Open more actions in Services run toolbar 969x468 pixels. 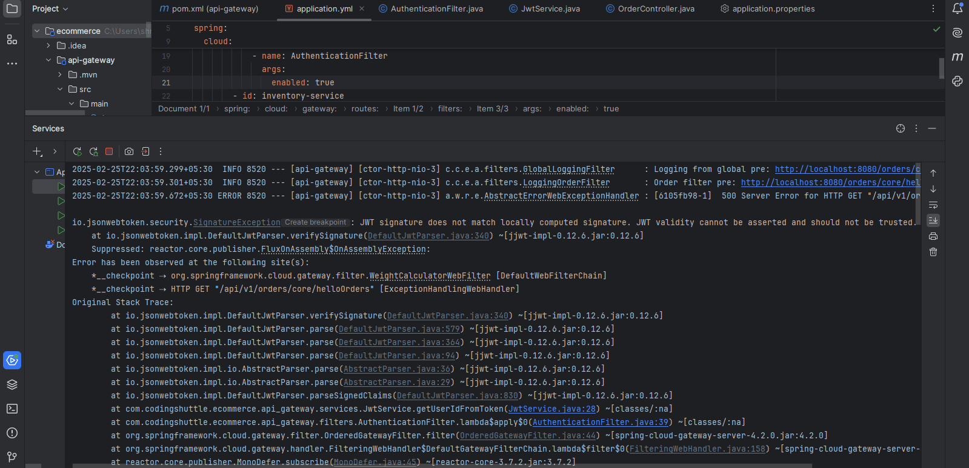(161, 151)
